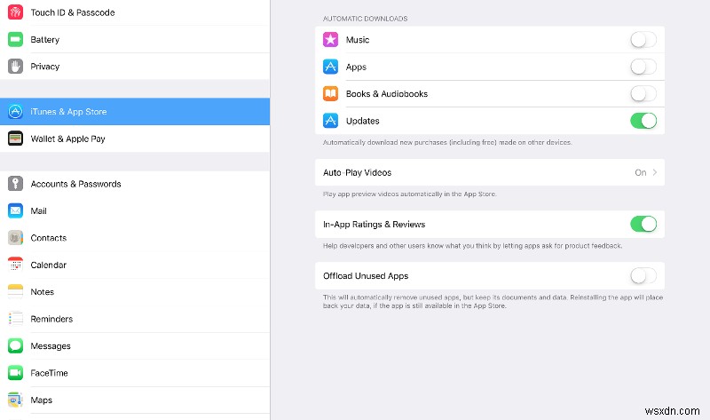Screen dimensions: 710x420
Task: Turn off In-App Ratings & Reviews
Action: coord(643,224)
